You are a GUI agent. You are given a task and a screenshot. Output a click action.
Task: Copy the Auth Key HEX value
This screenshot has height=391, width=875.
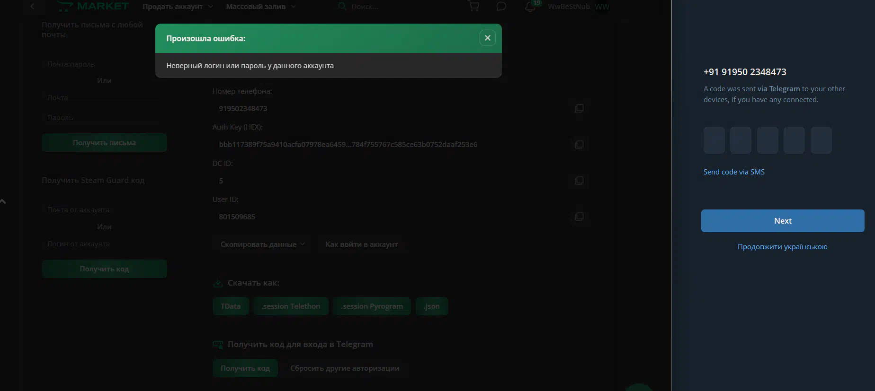(x=579, y=144)
